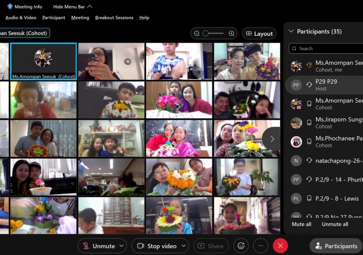Select video tile of child wearing headphones
363x255 pixels.
coord(43,100)
